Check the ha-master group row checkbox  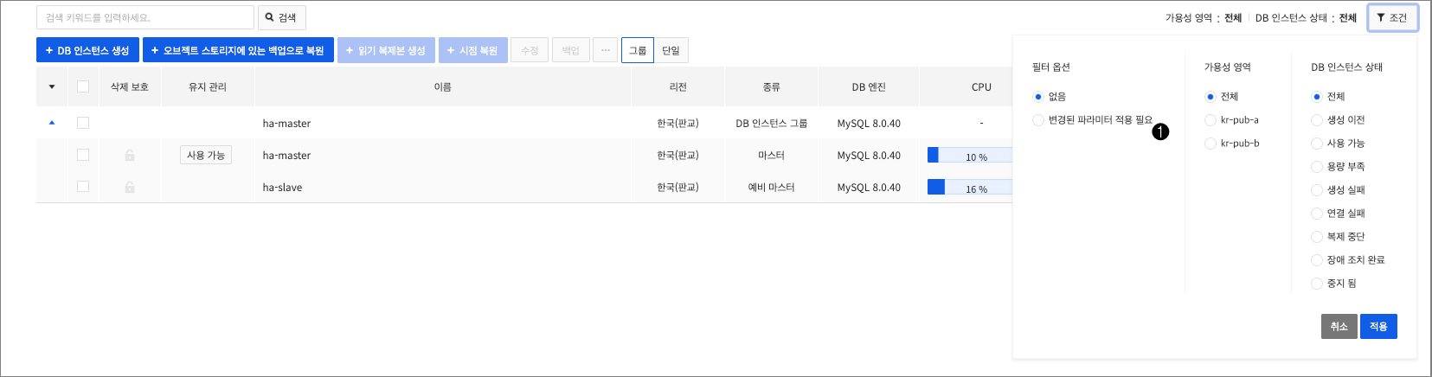83,124
